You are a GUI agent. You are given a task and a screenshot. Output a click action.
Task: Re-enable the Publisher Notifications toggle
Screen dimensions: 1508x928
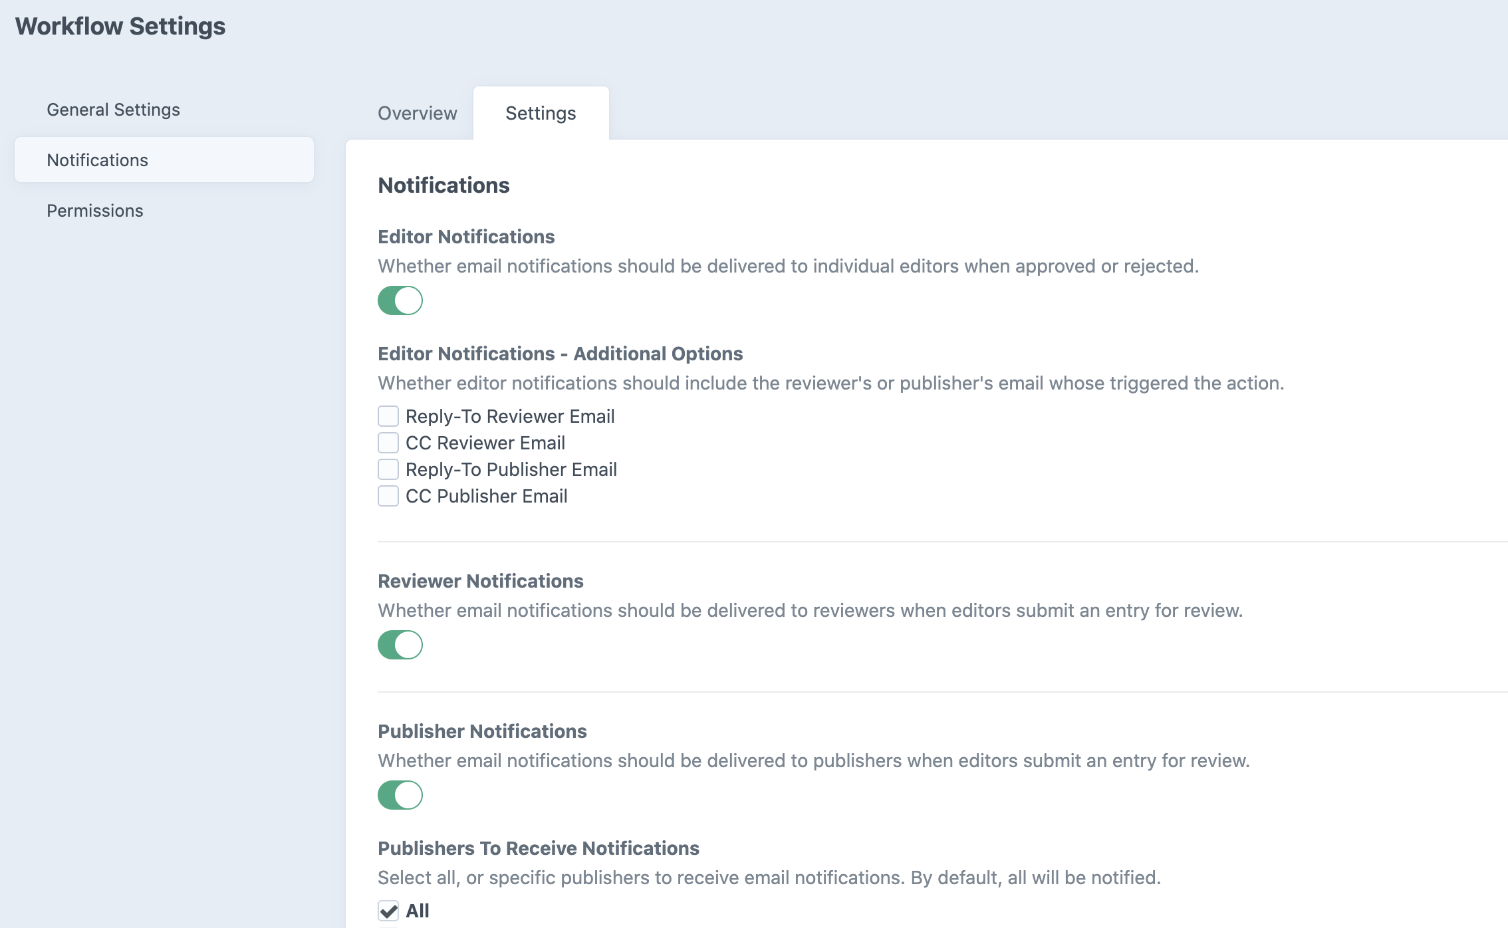coord(400,794)
